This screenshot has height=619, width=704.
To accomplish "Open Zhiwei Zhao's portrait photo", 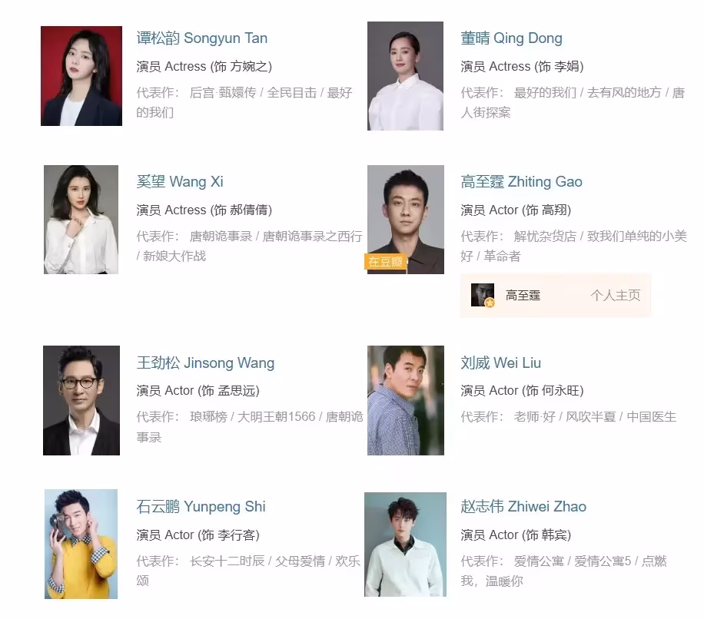I will tap(406, 544).
